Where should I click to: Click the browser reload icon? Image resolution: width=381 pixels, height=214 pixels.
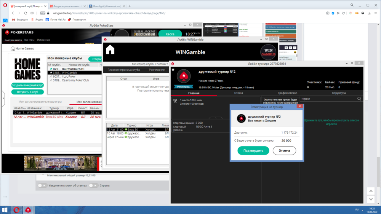[26, 13]
